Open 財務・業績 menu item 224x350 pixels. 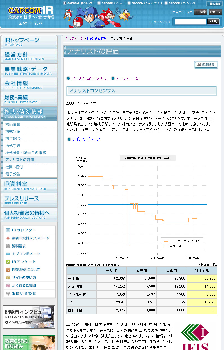click(29, 99)
